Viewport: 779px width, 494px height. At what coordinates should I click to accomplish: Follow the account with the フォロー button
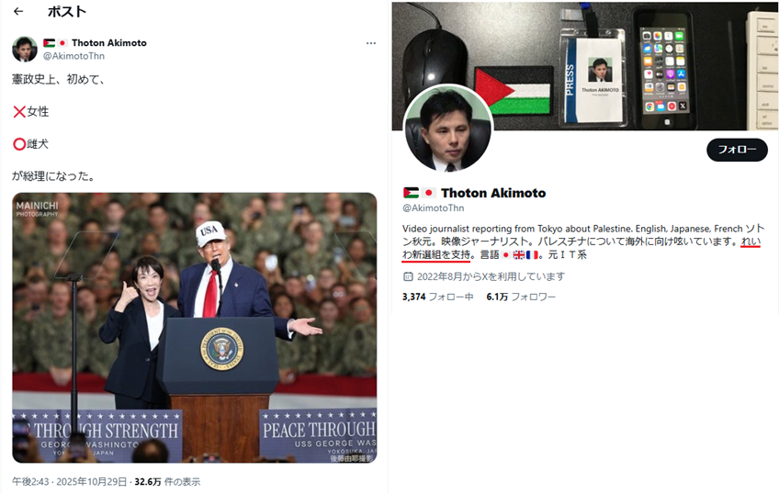[737, 150]
